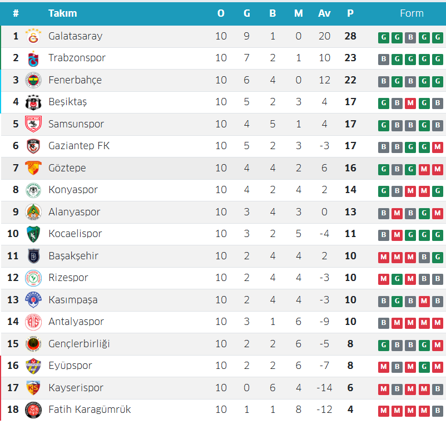Click the Beşiktaş club logo

(33, 102)
